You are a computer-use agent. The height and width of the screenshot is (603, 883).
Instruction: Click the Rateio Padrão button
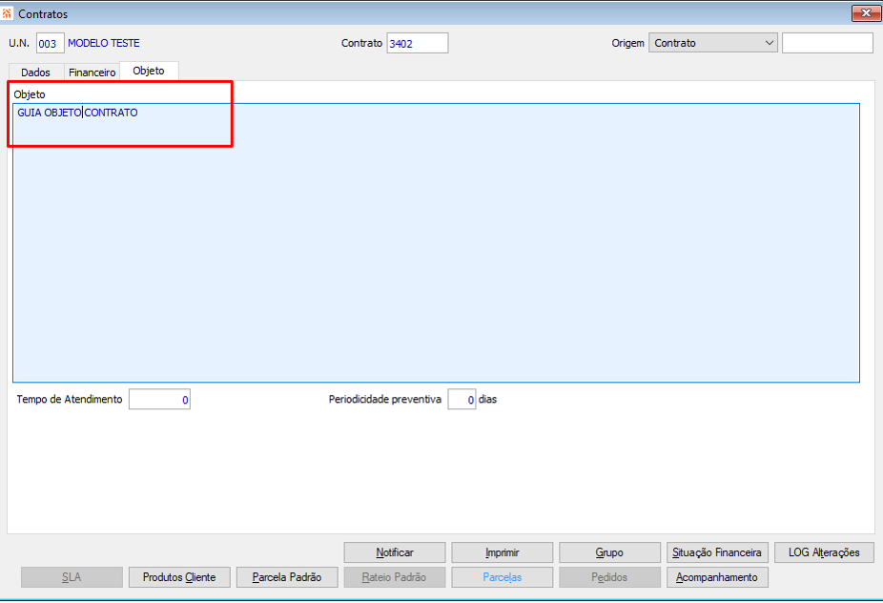pos(395,577)
